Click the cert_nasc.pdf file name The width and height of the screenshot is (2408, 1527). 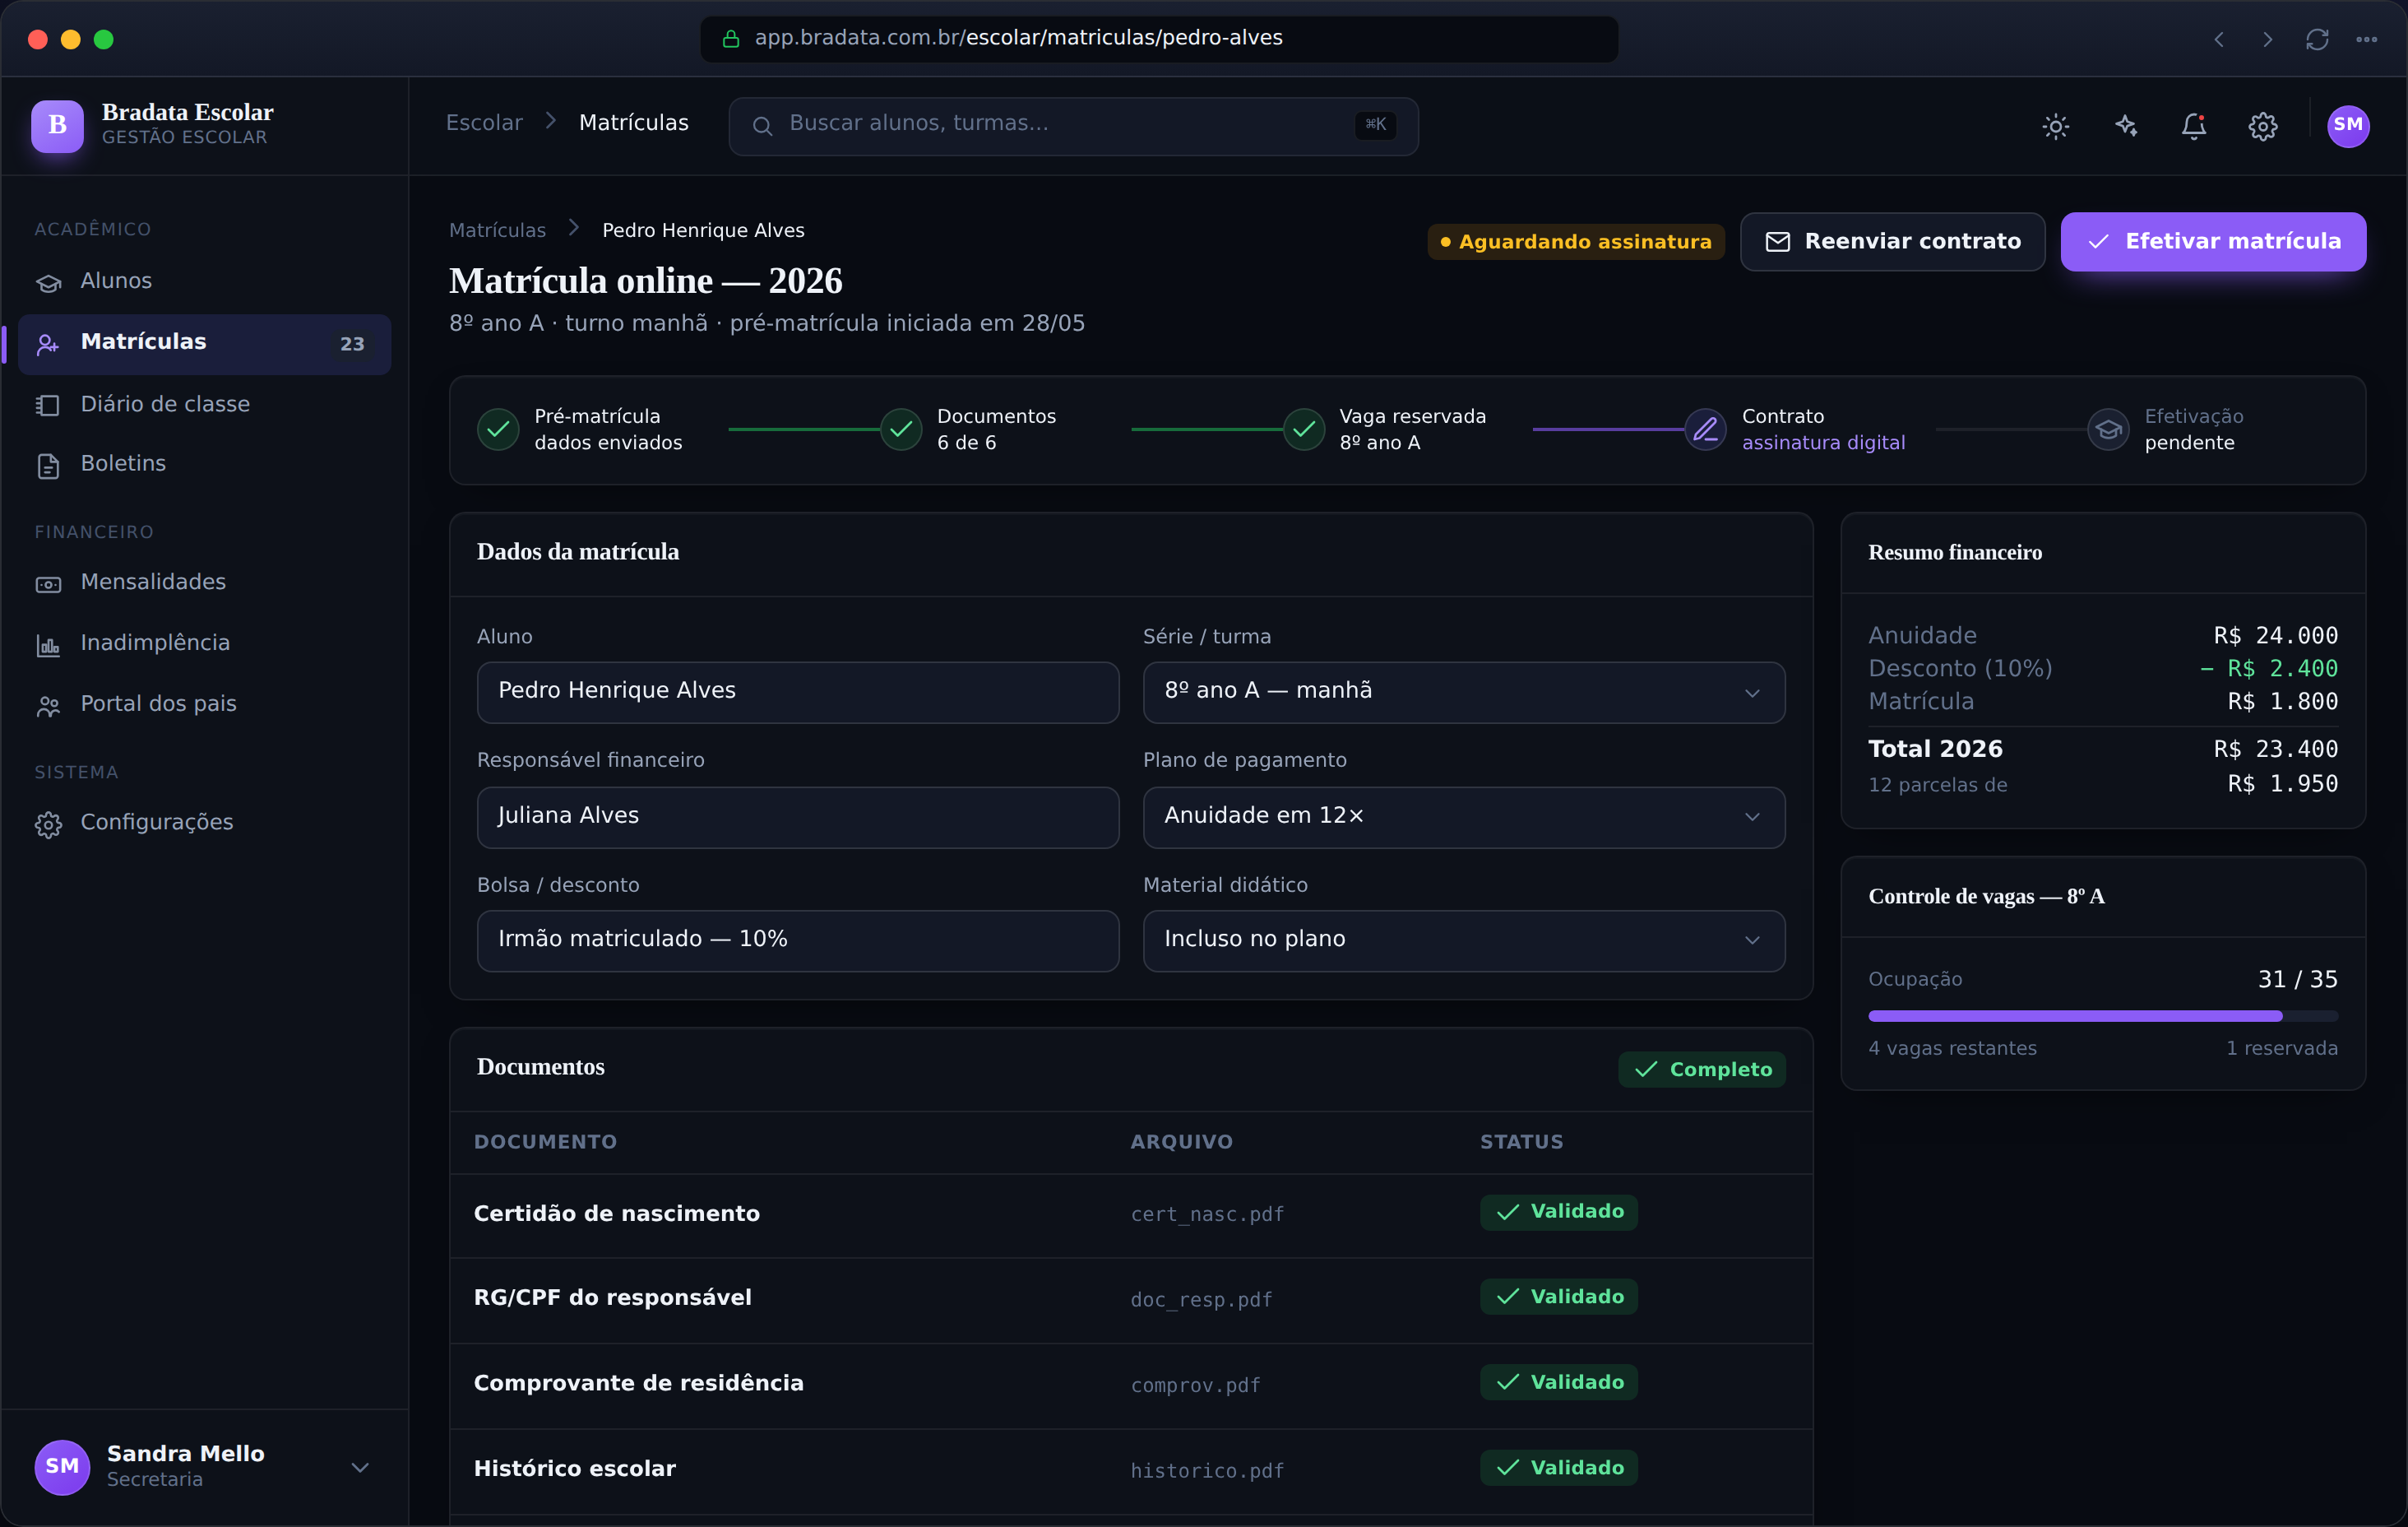[x=1207, y=1214]
